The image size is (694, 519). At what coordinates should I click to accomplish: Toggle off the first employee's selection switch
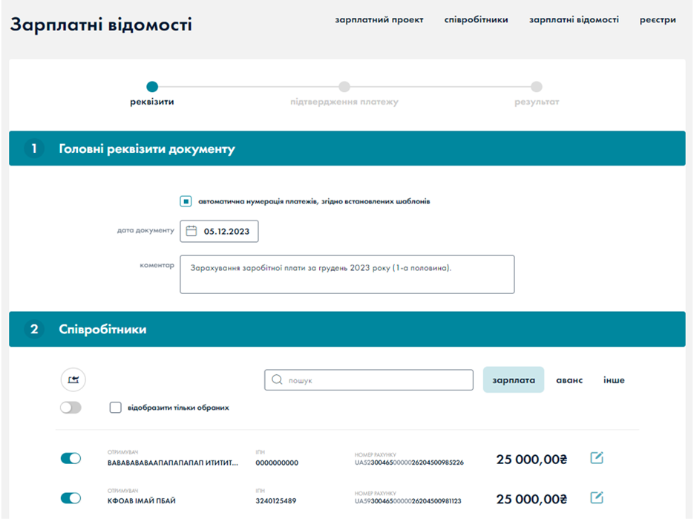point(71,459)
